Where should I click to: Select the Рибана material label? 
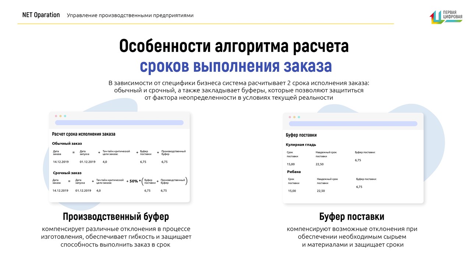(294, 172)
